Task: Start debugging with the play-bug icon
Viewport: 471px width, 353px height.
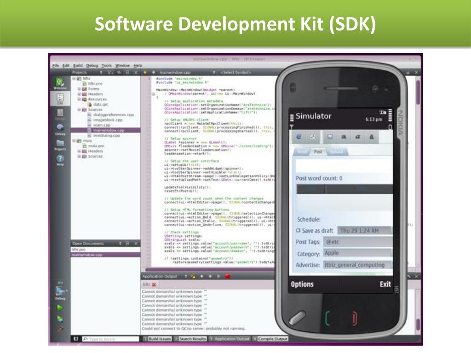Action: click(60, 319)
